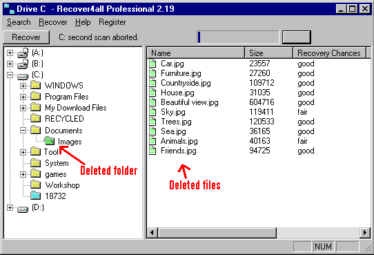Select the Workshop tree item label

pos(63,185)
